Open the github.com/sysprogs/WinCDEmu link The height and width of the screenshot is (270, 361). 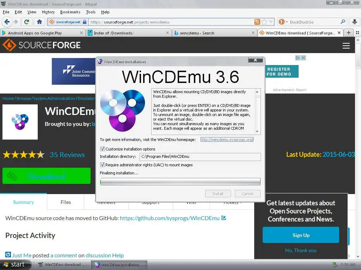pos(170,218)
